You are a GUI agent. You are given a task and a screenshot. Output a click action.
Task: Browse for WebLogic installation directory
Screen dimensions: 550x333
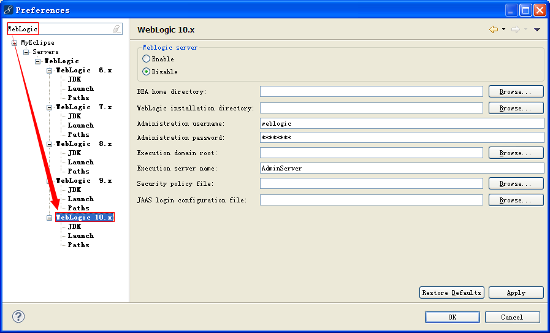click(516, 108)
